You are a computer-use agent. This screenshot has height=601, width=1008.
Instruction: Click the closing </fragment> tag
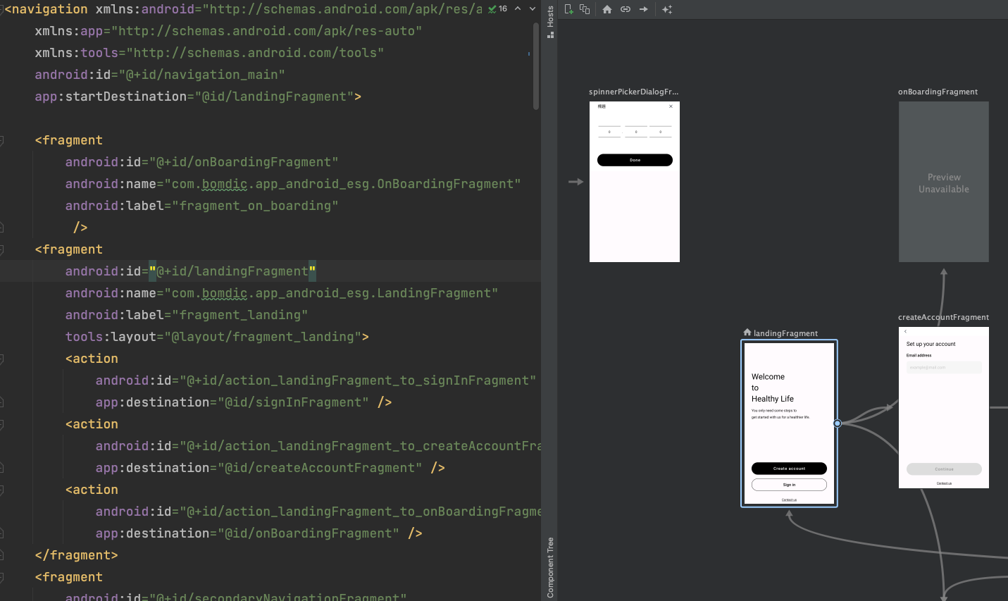(x=76, y=555)
